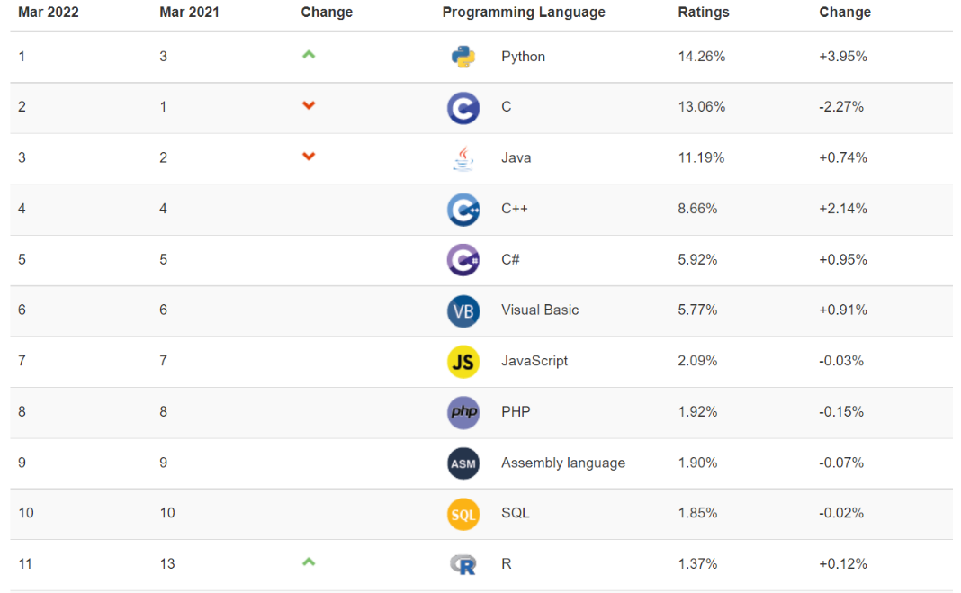Click the yellow JavaScript JS icon
961x593 pixels.
[463, 362]
